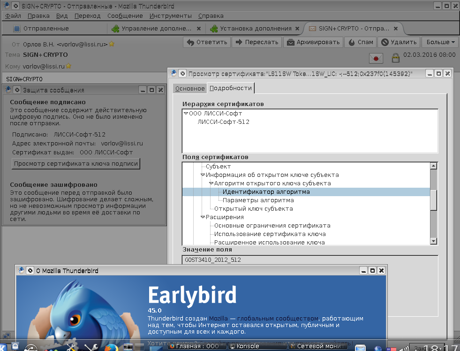Click the volume speaker tray icon
This screenshot has height=351, width=460.
pyautogui.click(x=404, y=348)
